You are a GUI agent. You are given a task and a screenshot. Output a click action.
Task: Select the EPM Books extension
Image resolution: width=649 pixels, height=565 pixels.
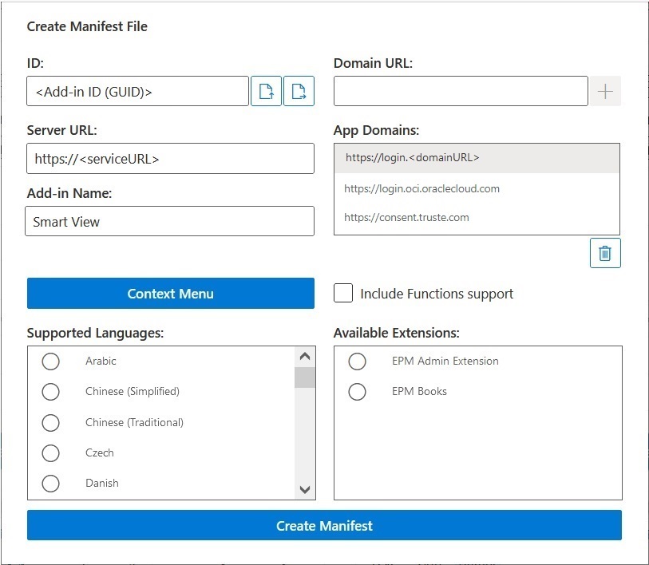pyautogui.click(x=357, y=392)
